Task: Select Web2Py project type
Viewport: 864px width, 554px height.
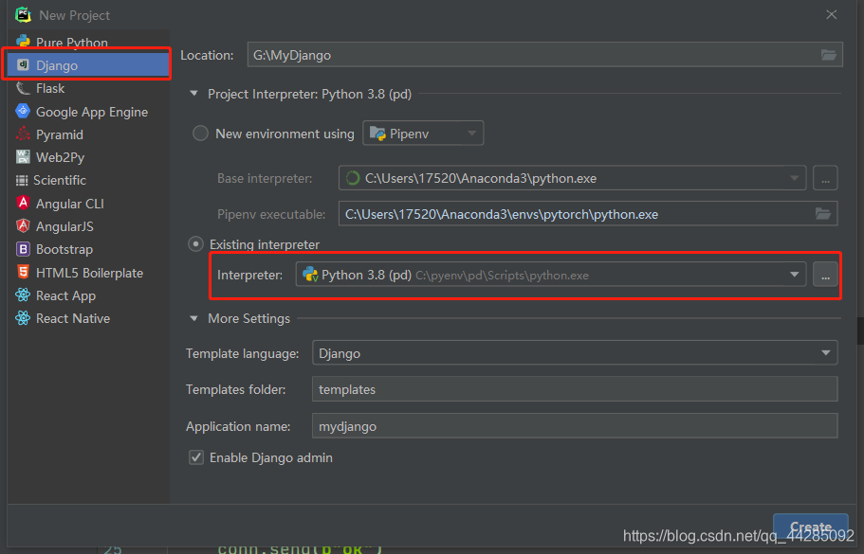Action: (x=88, y=157)
